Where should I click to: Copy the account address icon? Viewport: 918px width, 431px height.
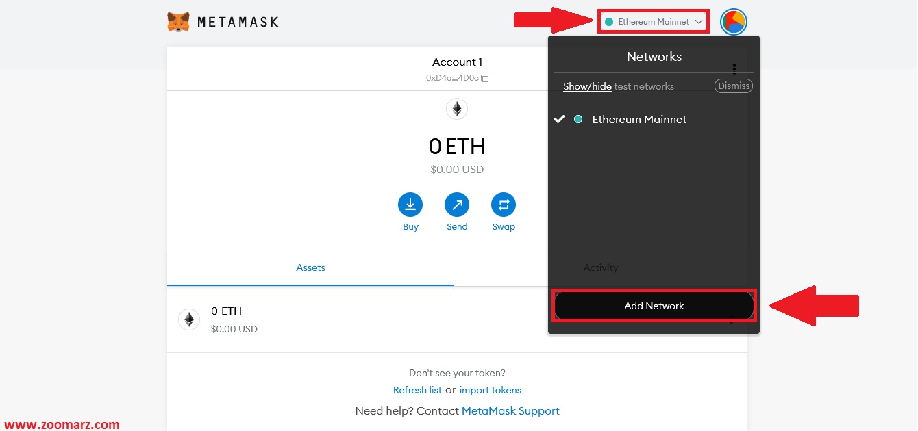(485, 78)
